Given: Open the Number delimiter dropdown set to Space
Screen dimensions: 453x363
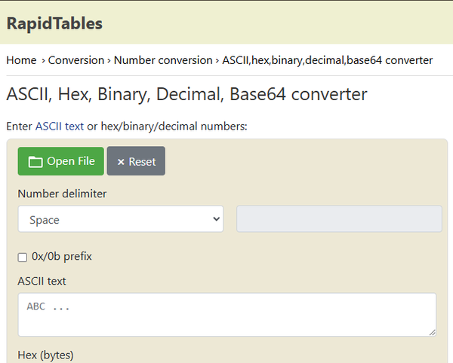Looking at the screenshot, I should tap(120, 219).
